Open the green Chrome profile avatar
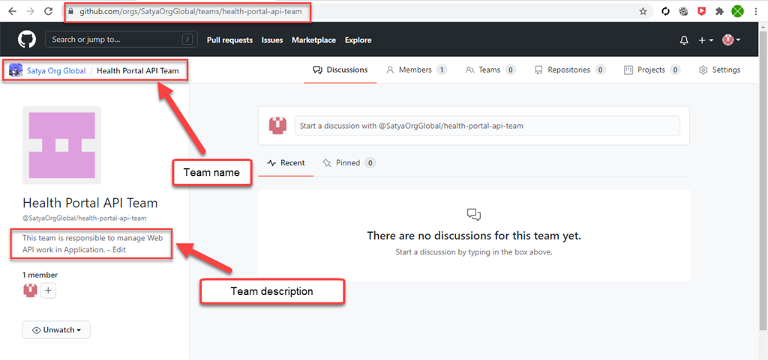This screenshot has width=768, height=360. pyautogui.click(x=737, y=11)
